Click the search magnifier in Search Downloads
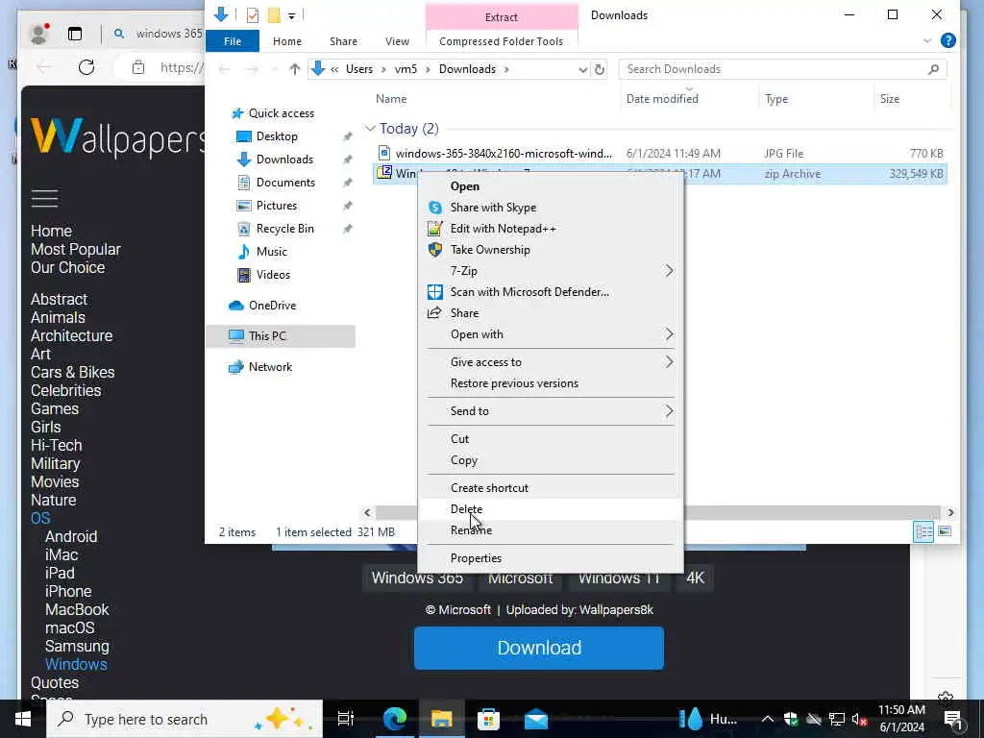The height and width of the screenshot is (738, 984). point(933,69)
